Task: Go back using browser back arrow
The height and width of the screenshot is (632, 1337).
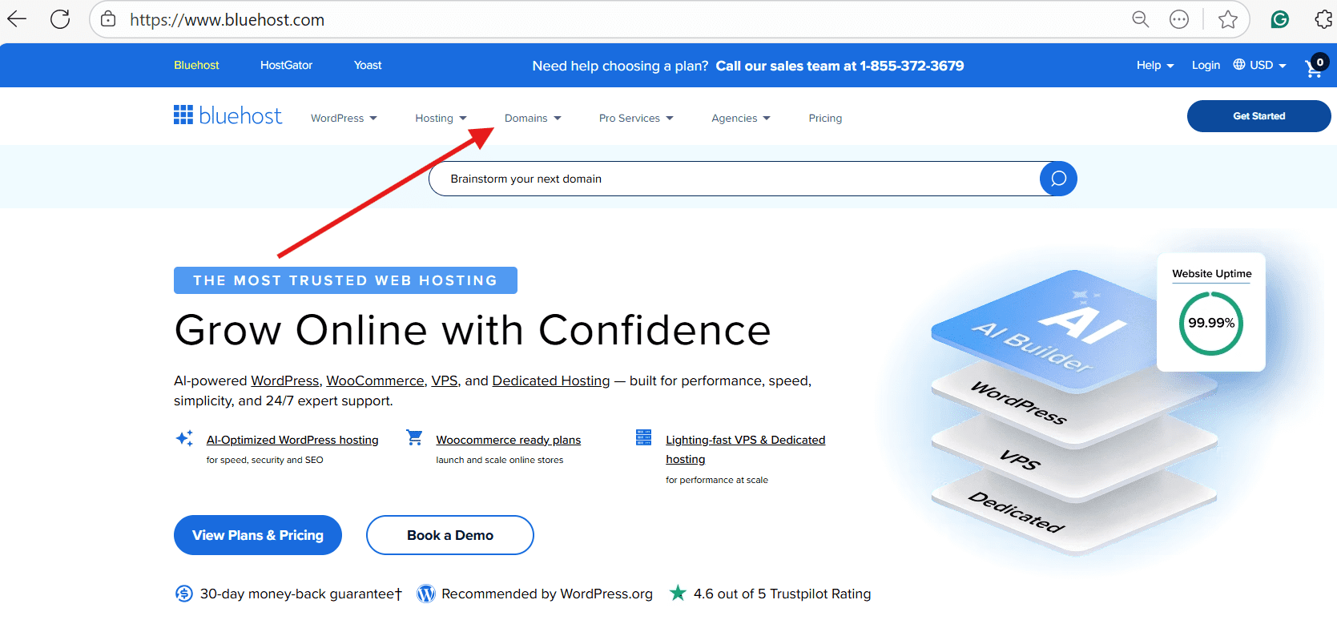Action: point(17,19)
